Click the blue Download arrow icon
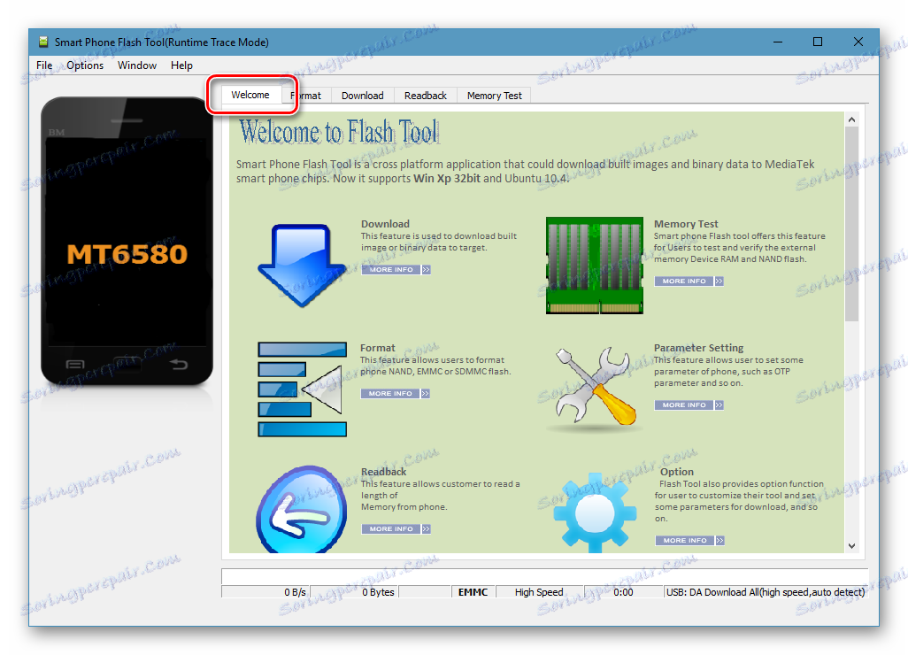 click(302, 266)
